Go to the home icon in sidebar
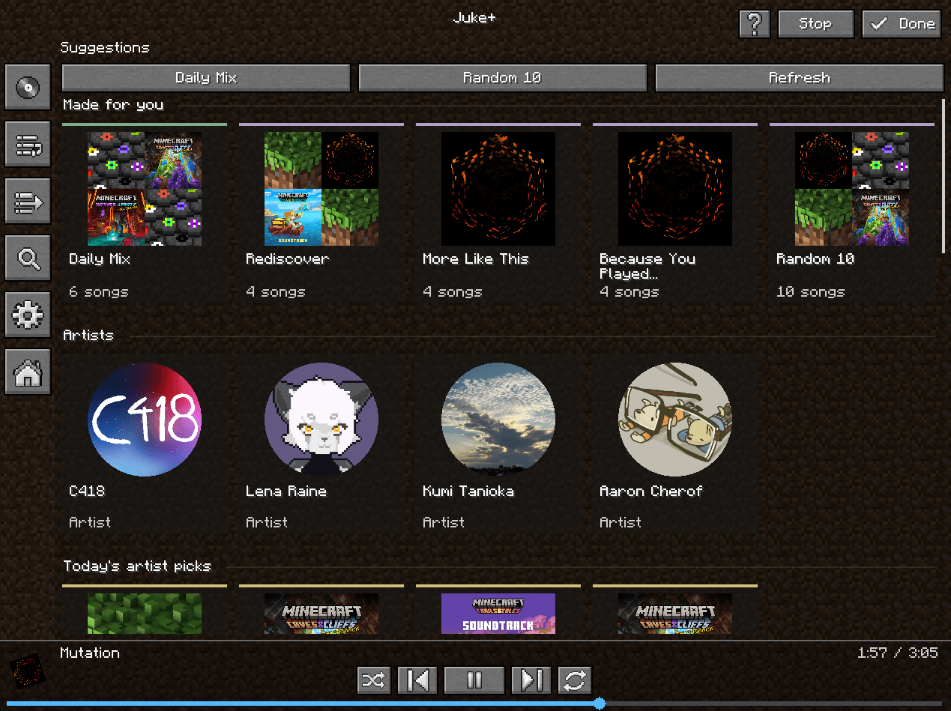 [28, 372]
